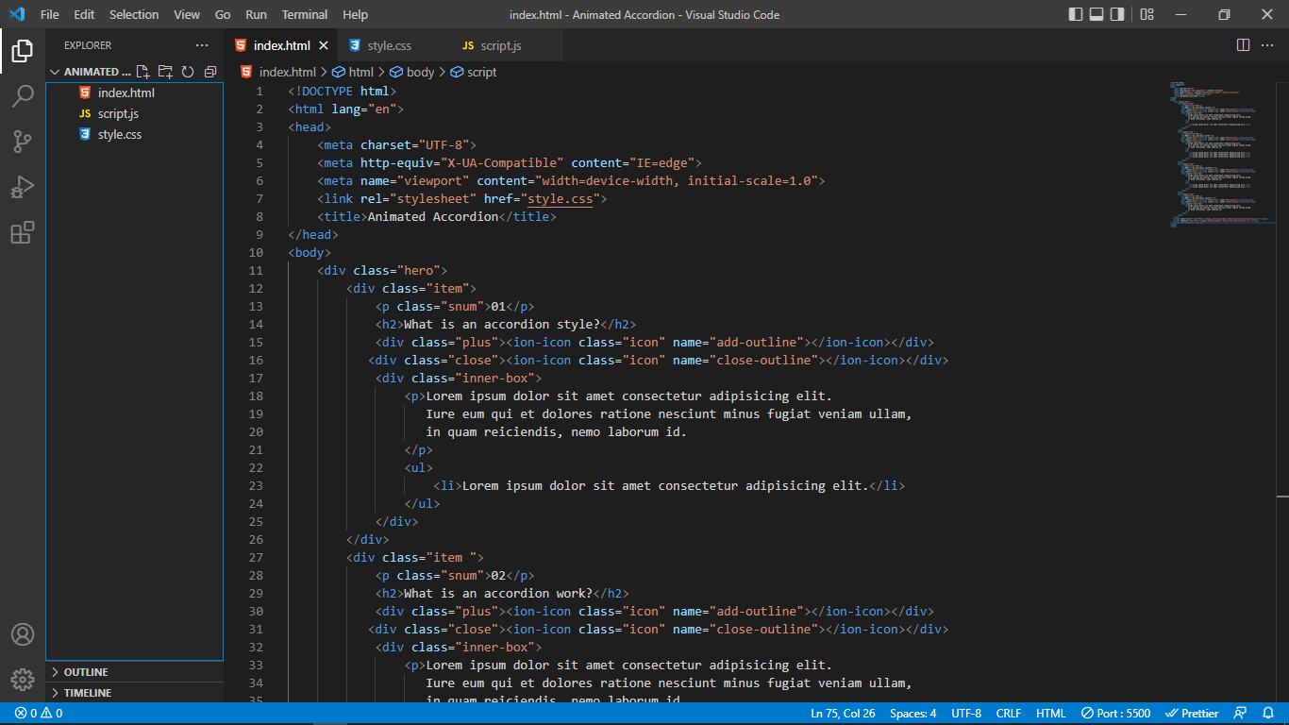Click the Collapse Folders icon in Explorer
This screenshot has height=725, width=1289.
coord(209,71)
